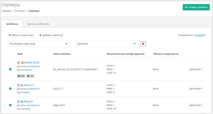Click the green status dot for Ubuntu 22.04

10,69
